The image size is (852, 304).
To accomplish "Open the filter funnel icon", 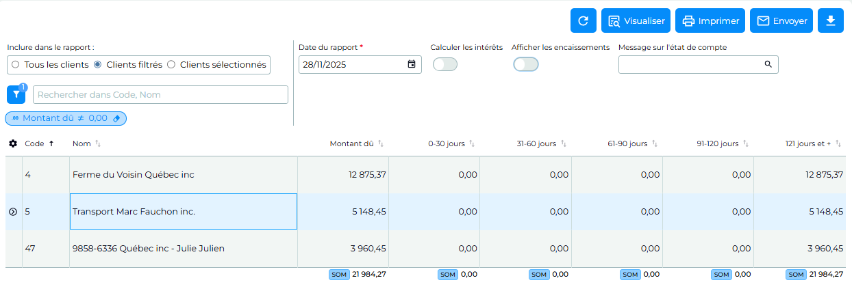I will [16, 95].
